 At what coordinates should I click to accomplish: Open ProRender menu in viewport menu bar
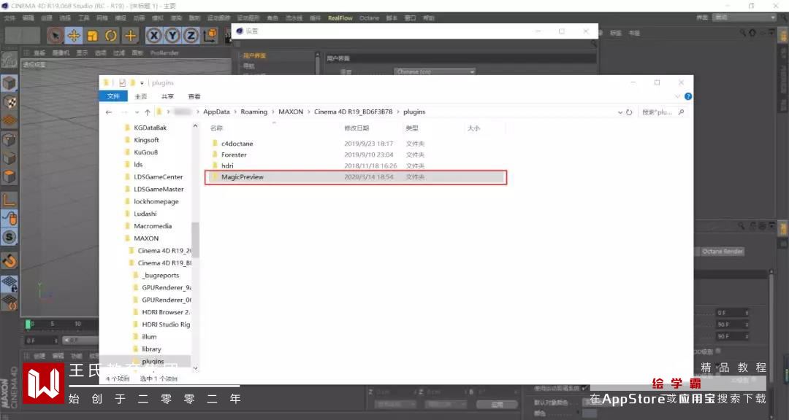pos(164,52)
